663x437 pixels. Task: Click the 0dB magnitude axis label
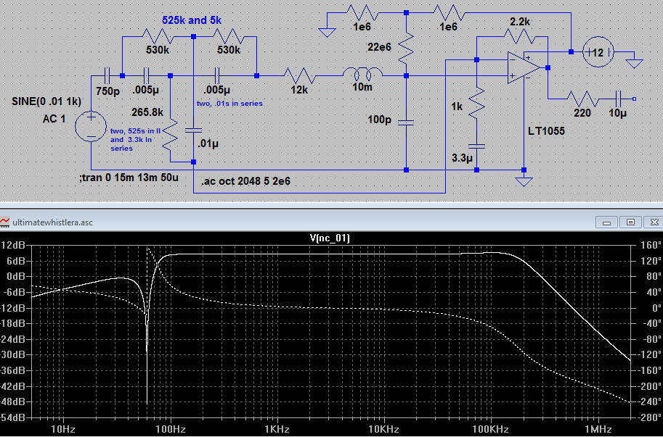pos(16,276)
